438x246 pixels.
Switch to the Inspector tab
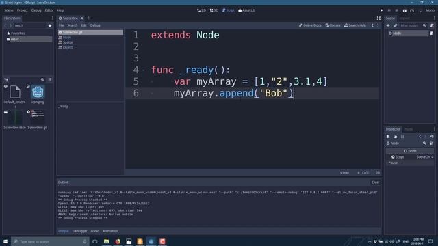393,129
